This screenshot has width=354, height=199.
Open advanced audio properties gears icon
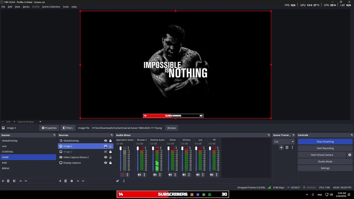coord(118,181)
